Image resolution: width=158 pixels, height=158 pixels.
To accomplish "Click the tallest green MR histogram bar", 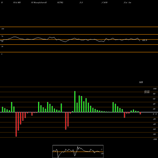I will 75,102.
